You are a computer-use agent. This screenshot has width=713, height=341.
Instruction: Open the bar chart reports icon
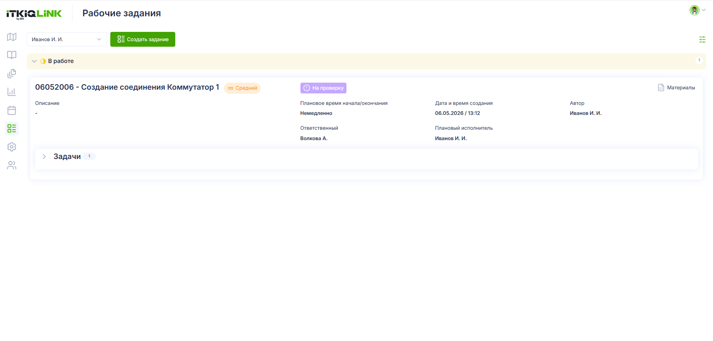click(12, 92)
